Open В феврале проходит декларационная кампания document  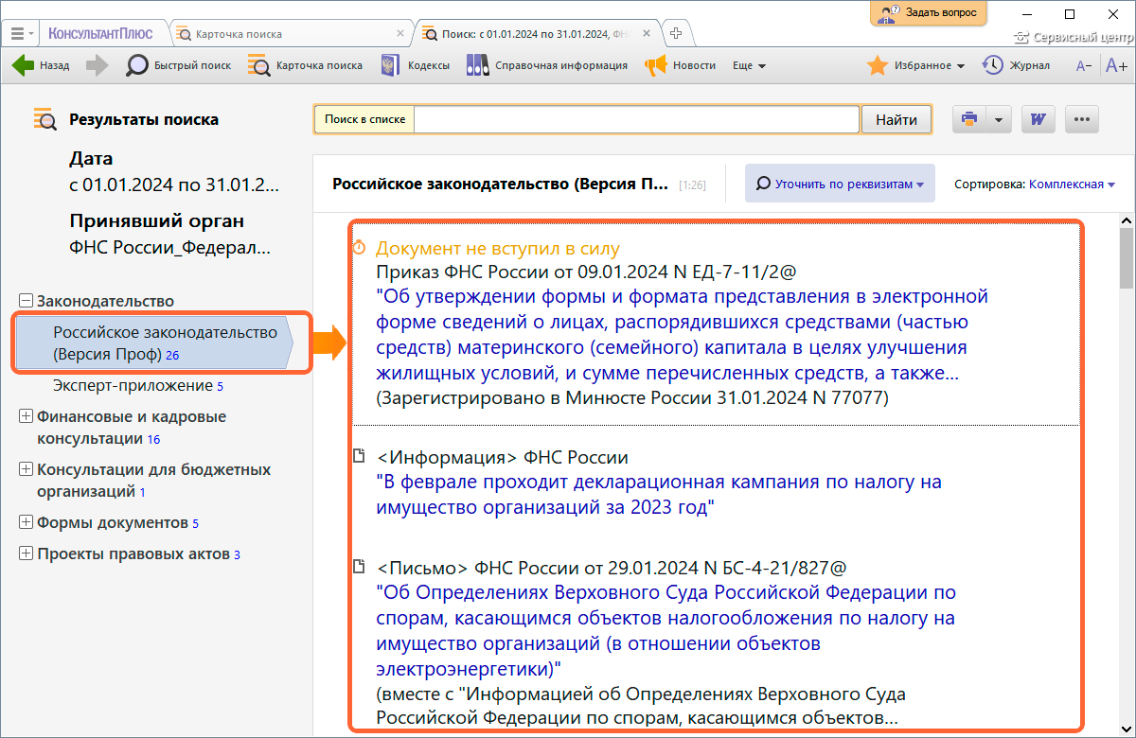point(659,494)
